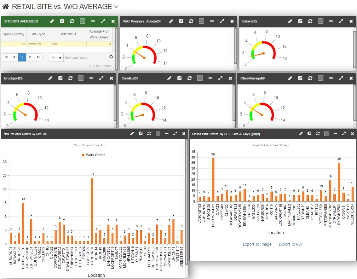Collapse the Camillus23 panel with minus icon

coord(210,78)
